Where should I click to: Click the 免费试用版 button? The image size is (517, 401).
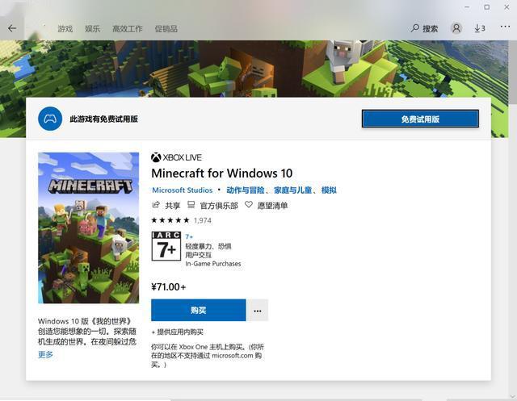[x=420, y=119]
